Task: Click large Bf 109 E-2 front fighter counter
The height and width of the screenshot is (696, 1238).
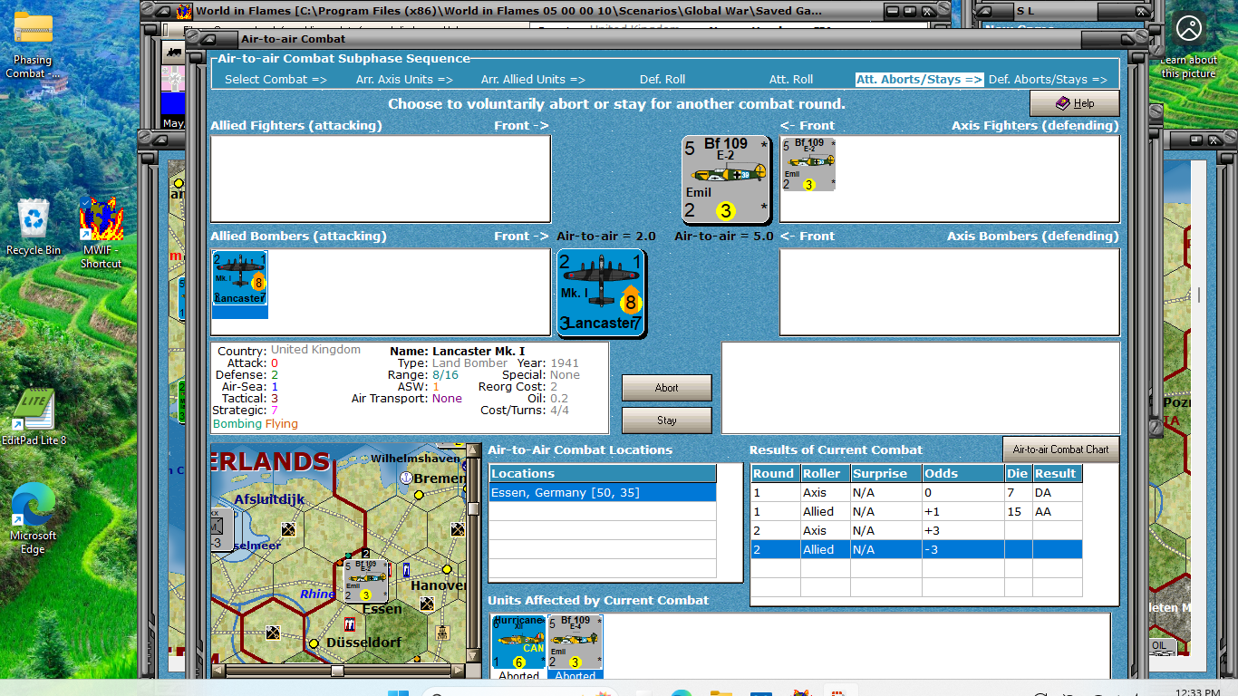Action: click(x=726, y=179)
